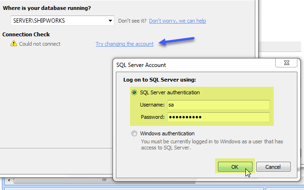Close the SQL Server Account dialog with X
Screen dimensions: 304x190
[287, 63]
